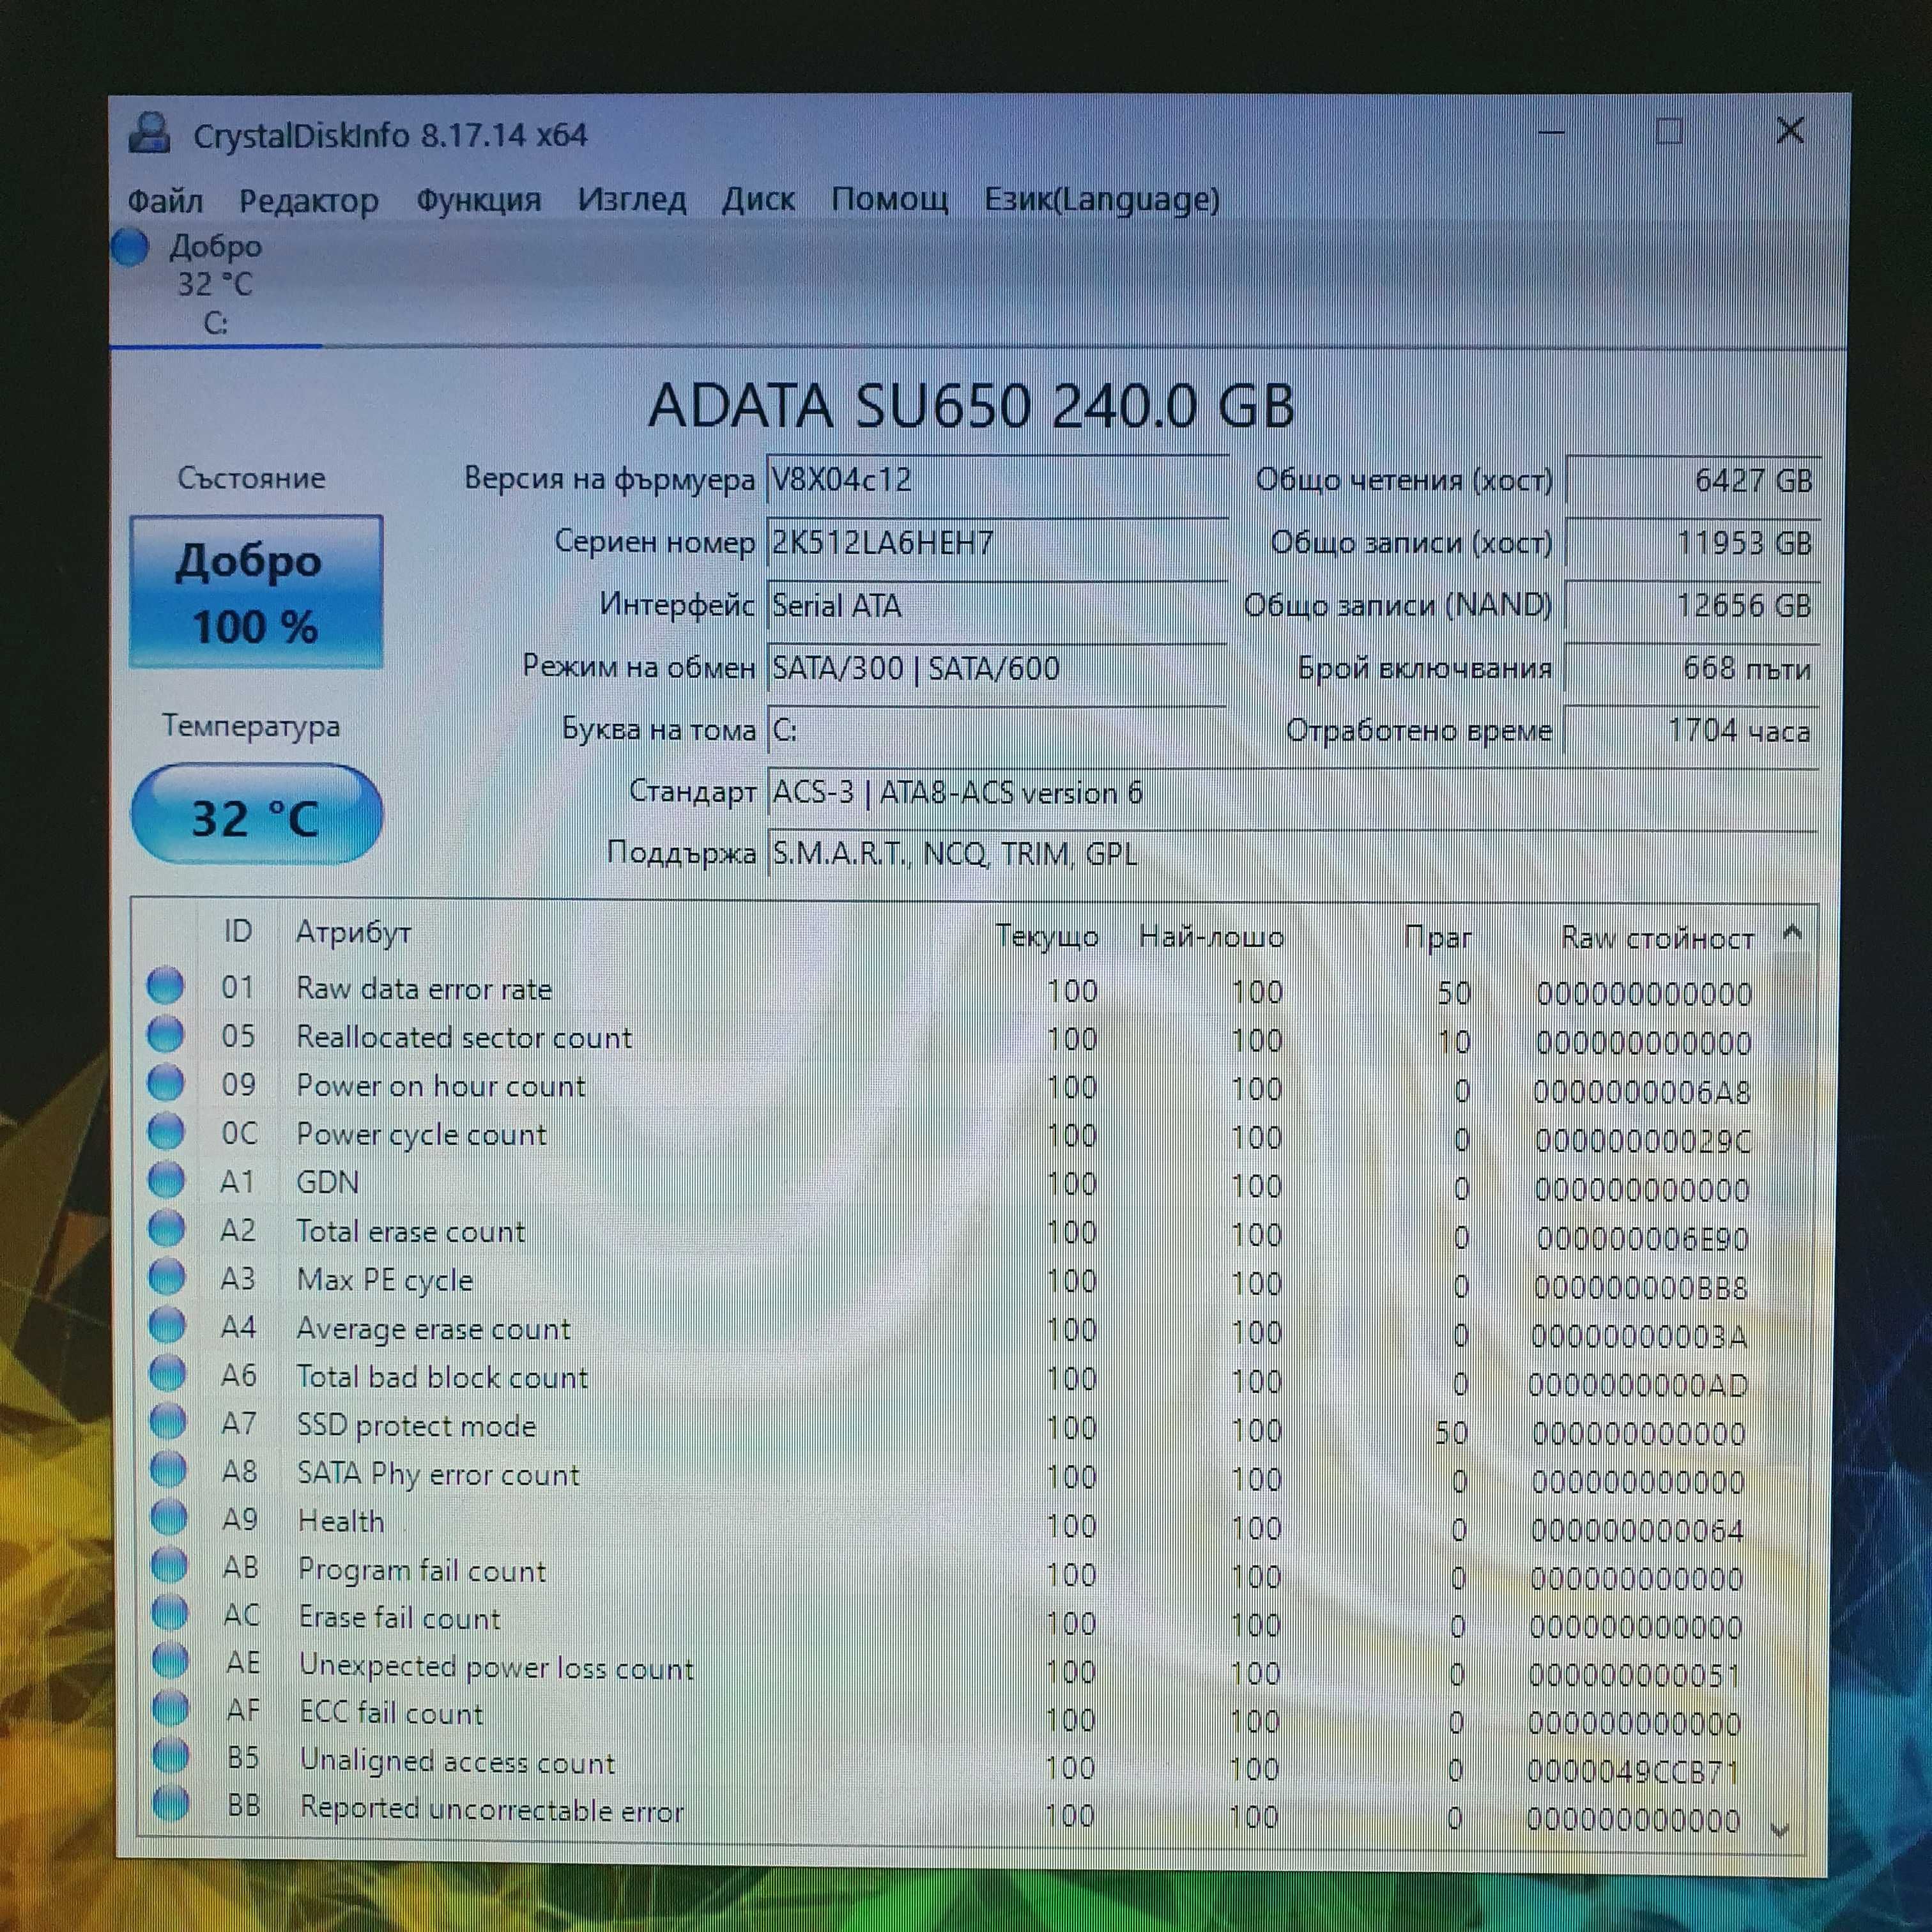1932x1932 pixels.
Task: Click total NAND writes value 12656 GB
Action: [1691, 606]
